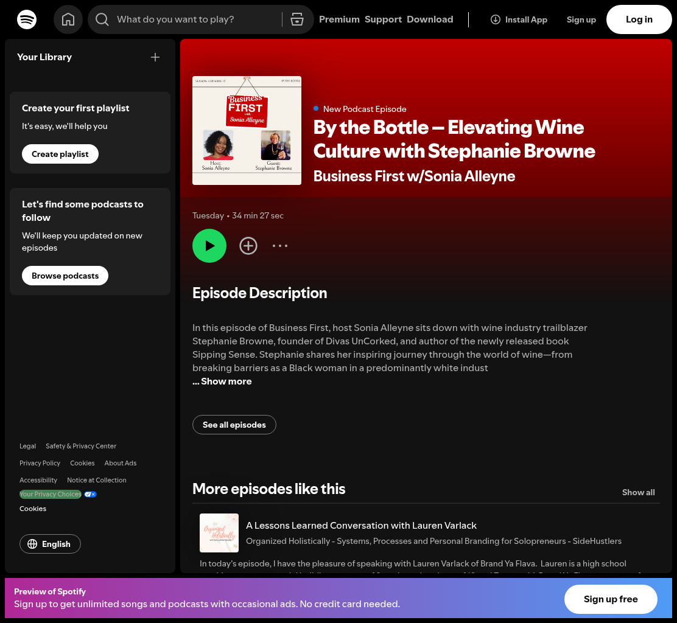The height and width of the screenshot is (623, 677).
Task: Add episode with circled plus icon
Action: tap(248, 246)
